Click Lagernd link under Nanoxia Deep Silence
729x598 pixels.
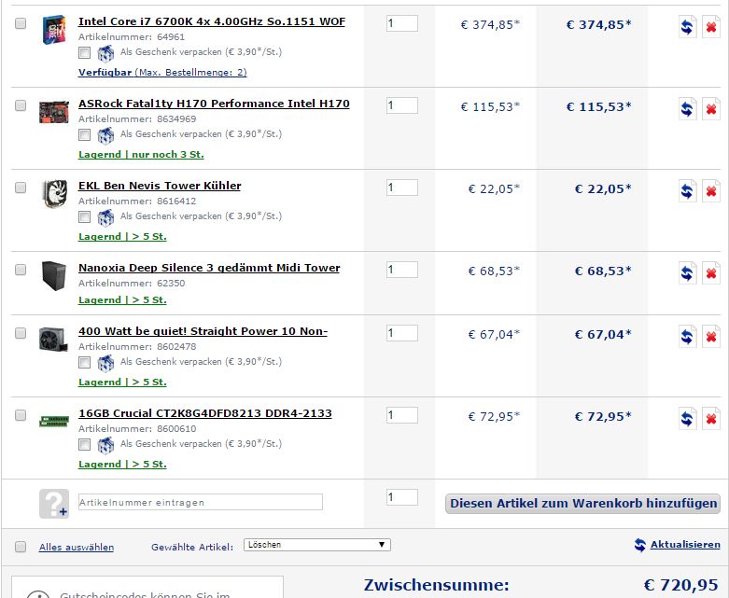[x=122, y=300]
